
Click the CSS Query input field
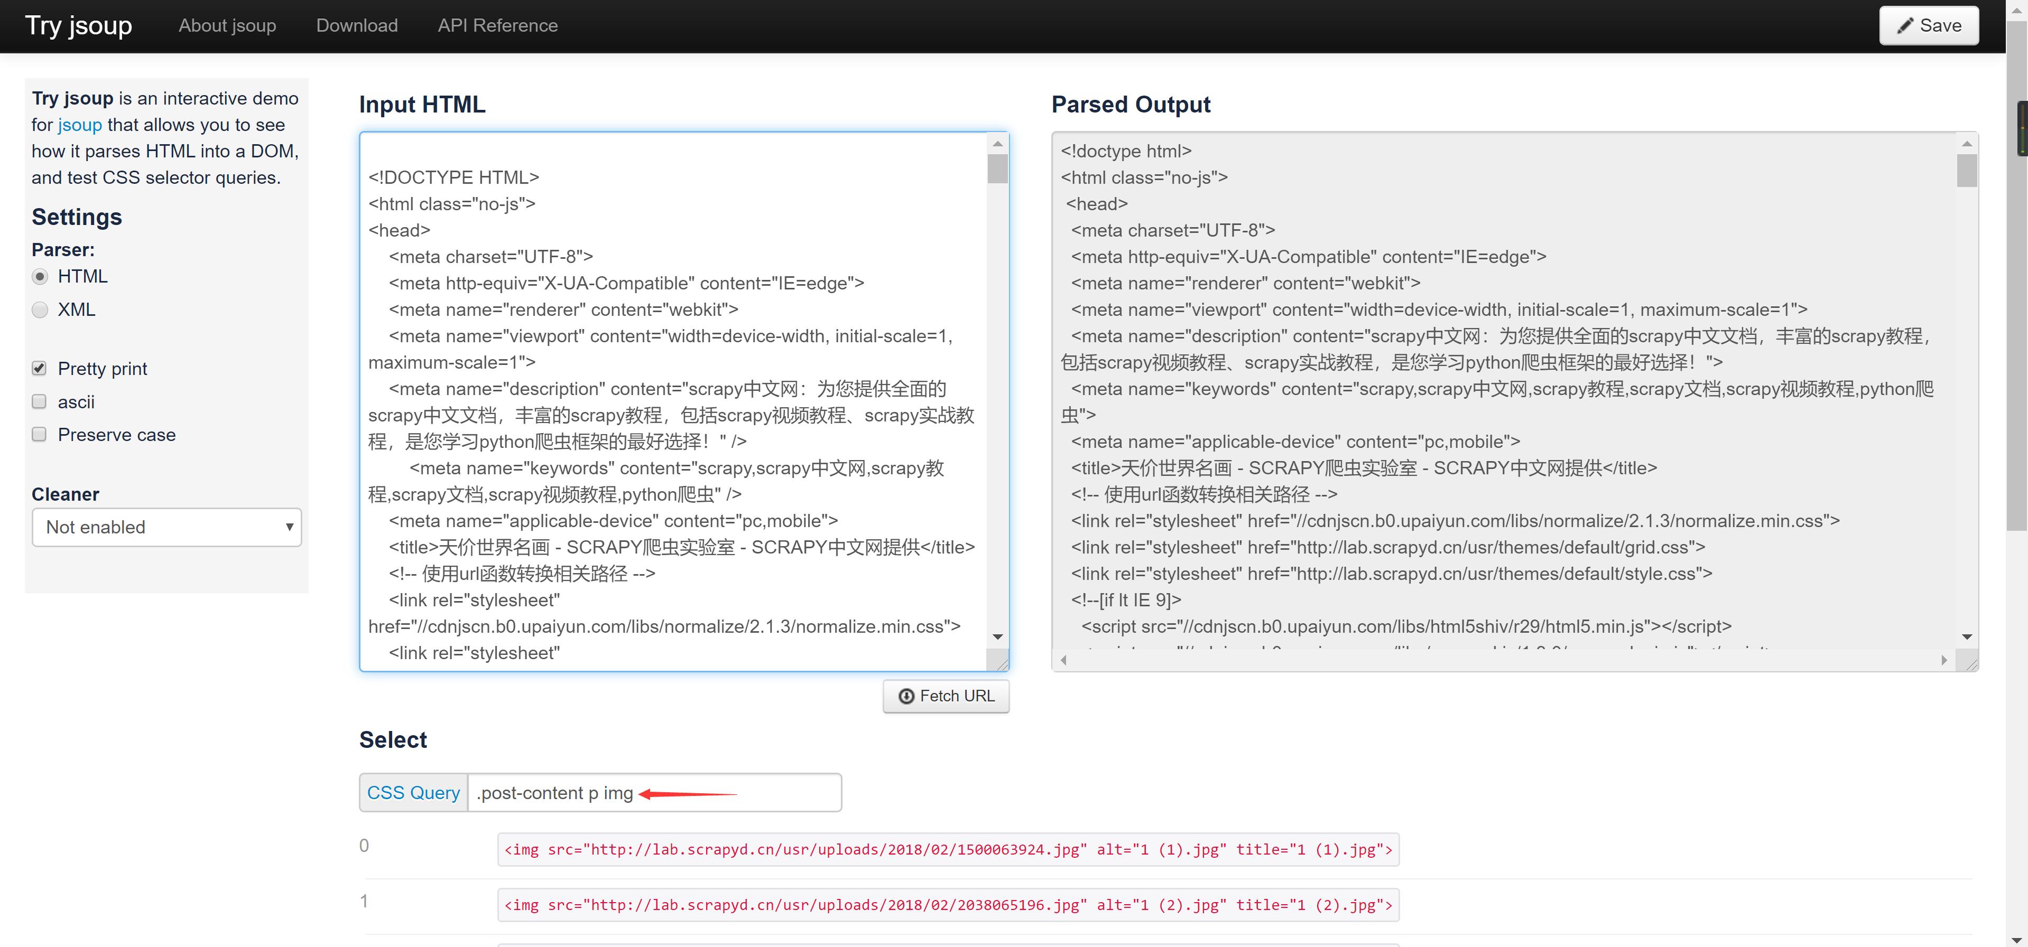click(654, 793)
